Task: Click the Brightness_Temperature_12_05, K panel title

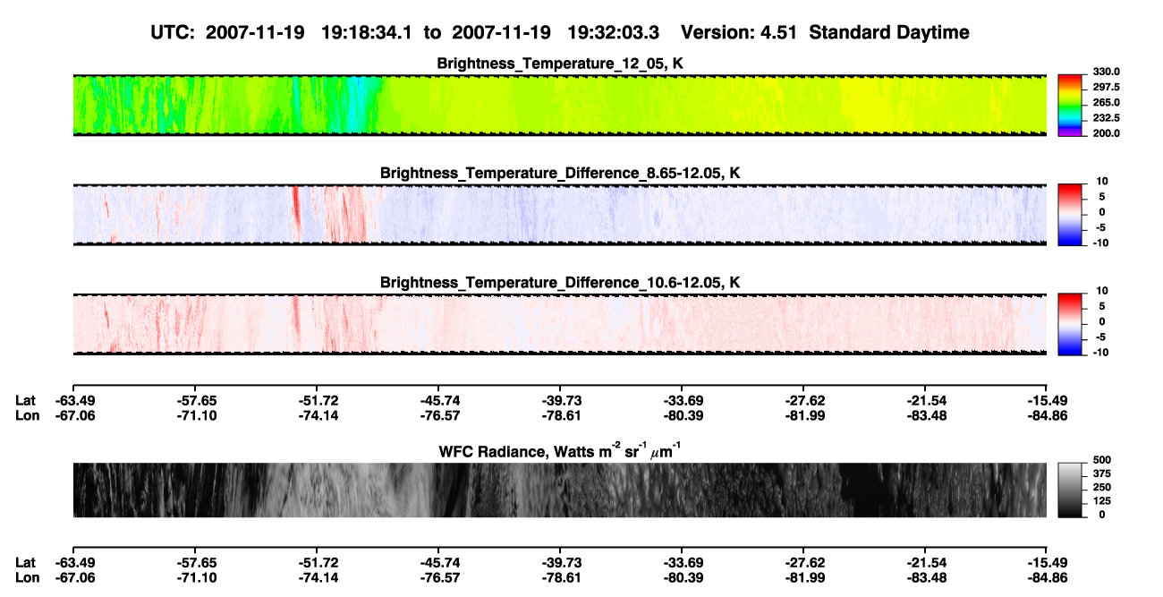Action: [560, 64]
